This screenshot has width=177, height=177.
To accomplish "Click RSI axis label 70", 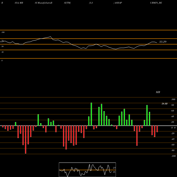I will pyautogui.click(x=2, y=41).
